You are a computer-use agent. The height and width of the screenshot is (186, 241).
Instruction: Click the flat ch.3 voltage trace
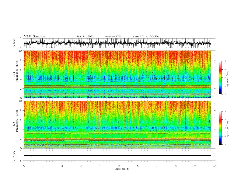[x=117, y=156]
